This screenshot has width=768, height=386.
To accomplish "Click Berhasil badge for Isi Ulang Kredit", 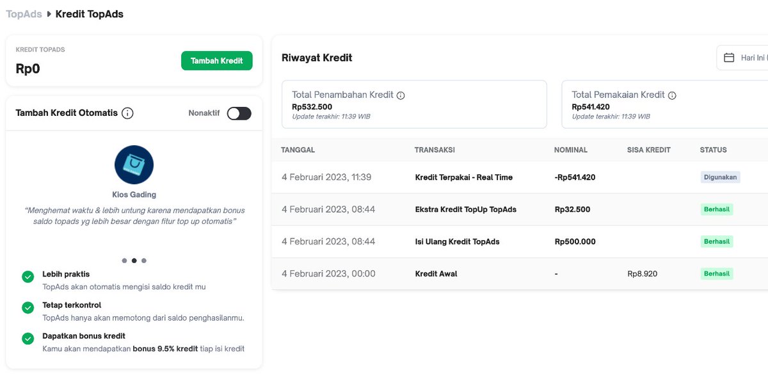I will (x=717, y=241).
